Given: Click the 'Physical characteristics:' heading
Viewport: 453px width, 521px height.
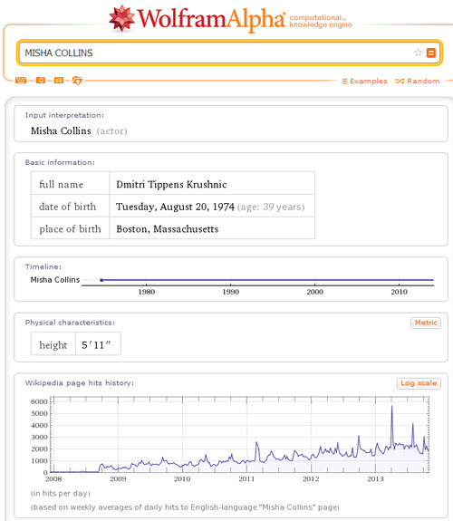Looking at the screenshot, I should click(70, 323).
